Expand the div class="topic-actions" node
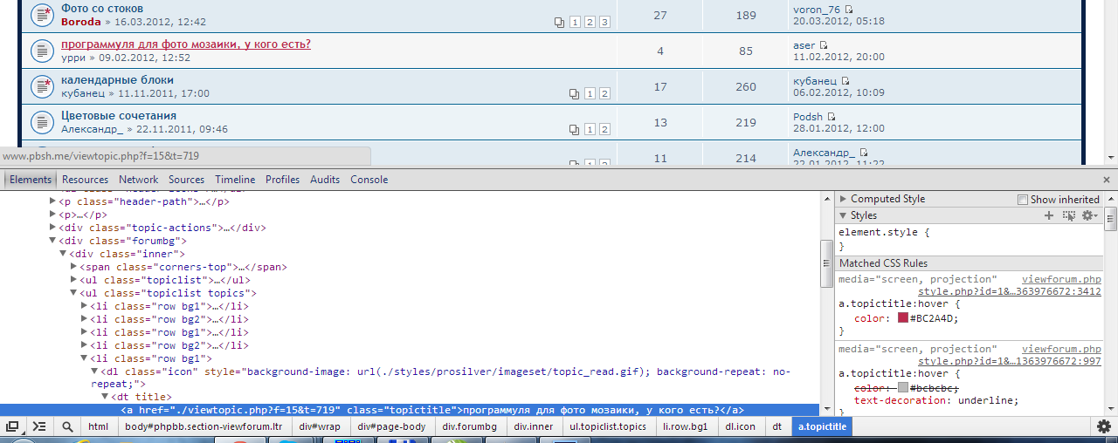Screen dimensions: 1118x443 (x=53, y=228)
